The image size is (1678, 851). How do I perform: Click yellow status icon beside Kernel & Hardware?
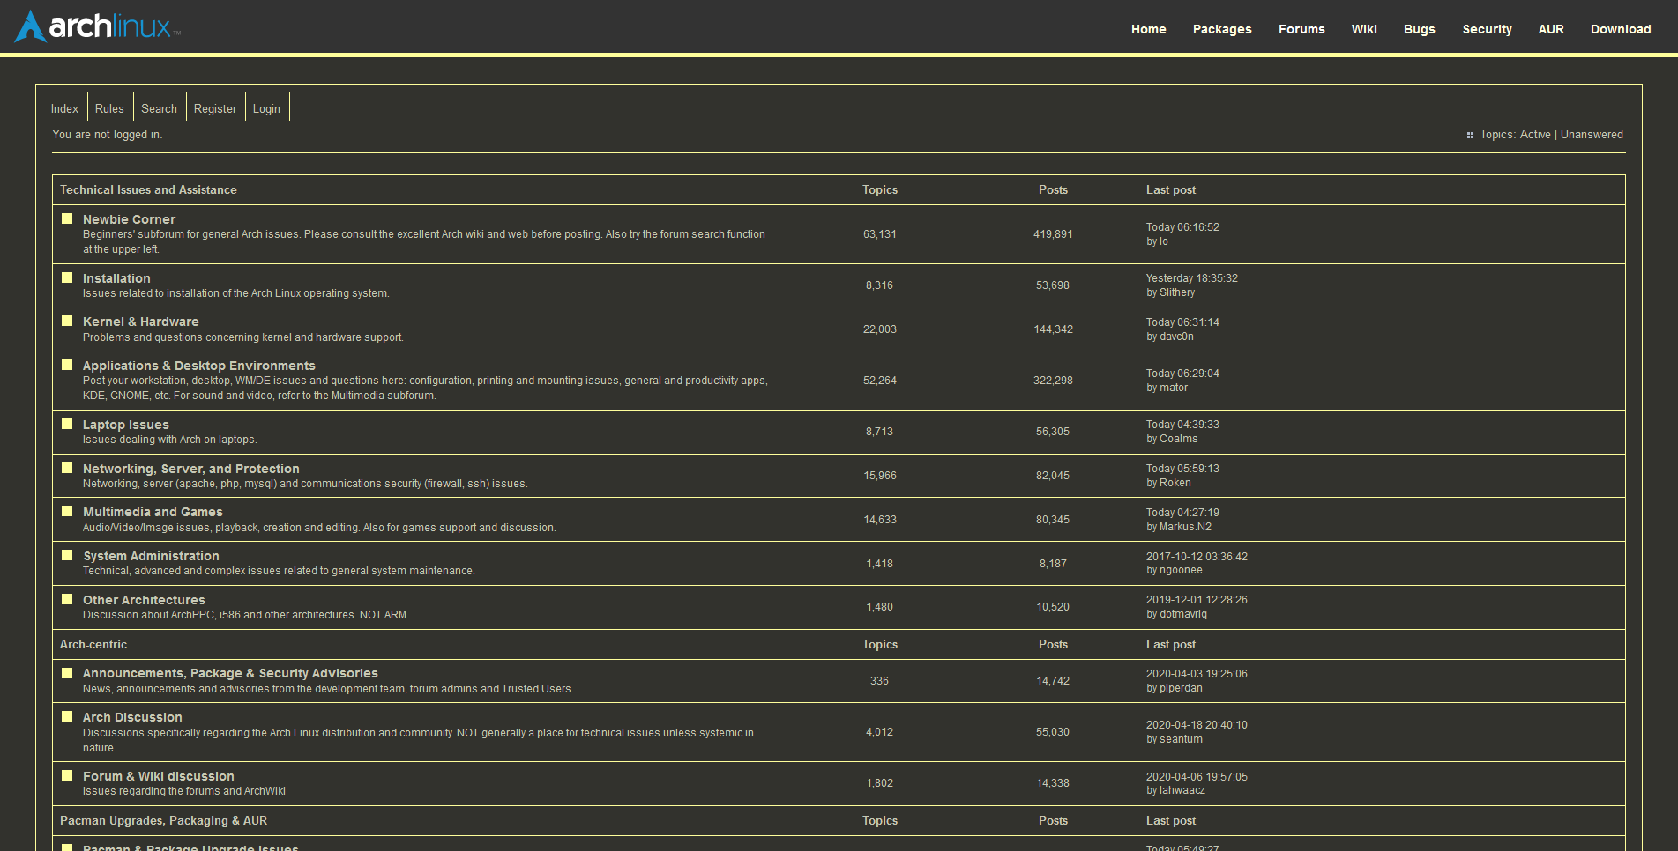click(67, 321)
